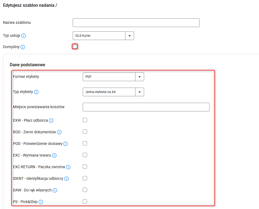Screen dimensions: 259x209
Task: Show info for IDENT - Identyfikacja odbiorcy
Action: point(67,179)
